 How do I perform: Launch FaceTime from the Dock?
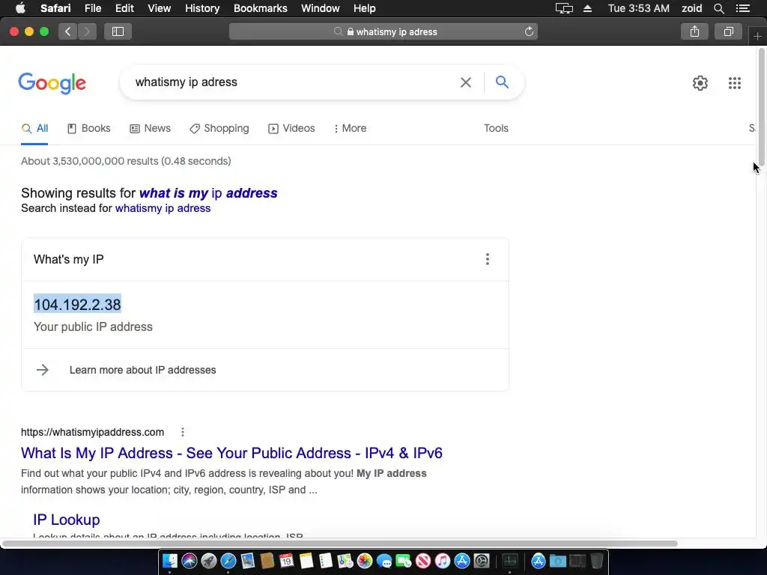[404, 560]
